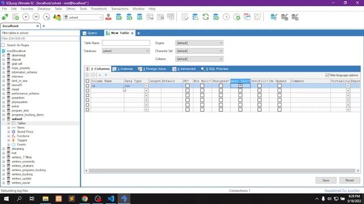Toggle Hide language options checkbox
The image size is (364, 204).
328,75
